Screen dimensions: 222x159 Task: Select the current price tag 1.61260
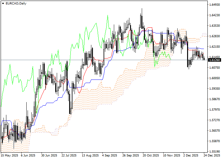pos(214,60)
